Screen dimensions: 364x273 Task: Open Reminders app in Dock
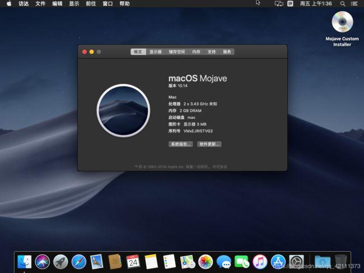tap(169, 262)
